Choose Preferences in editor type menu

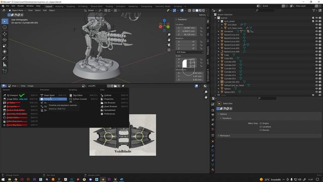tap(115, 114)
